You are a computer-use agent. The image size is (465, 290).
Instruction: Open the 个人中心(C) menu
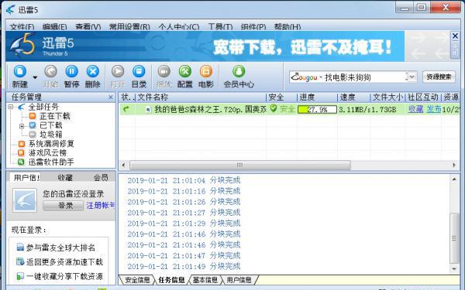(x=179, y=27)
